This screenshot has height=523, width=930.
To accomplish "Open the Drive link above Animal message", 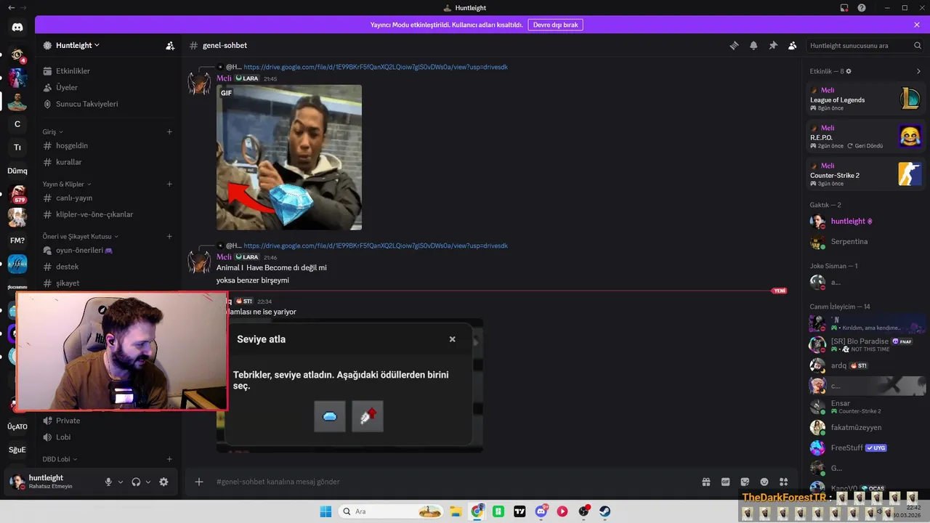I will [376, 246].
